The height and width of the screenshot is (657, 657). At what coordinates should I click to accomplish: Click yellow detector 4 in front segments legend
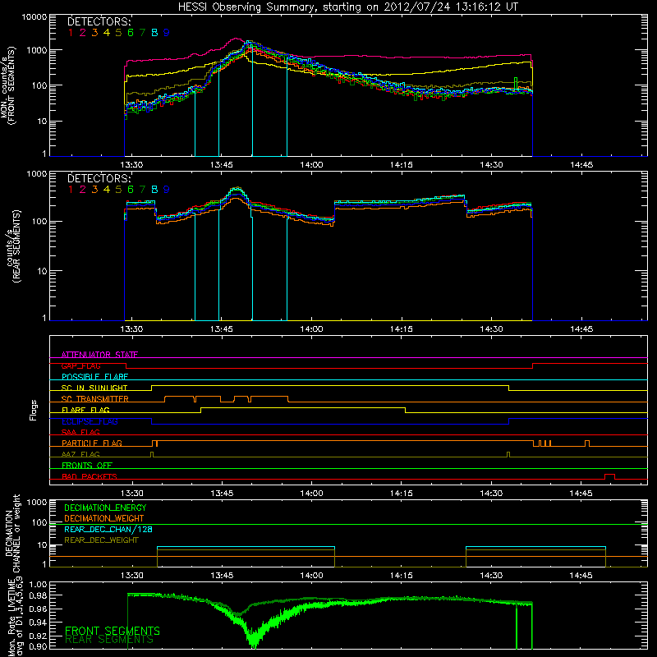107,33
